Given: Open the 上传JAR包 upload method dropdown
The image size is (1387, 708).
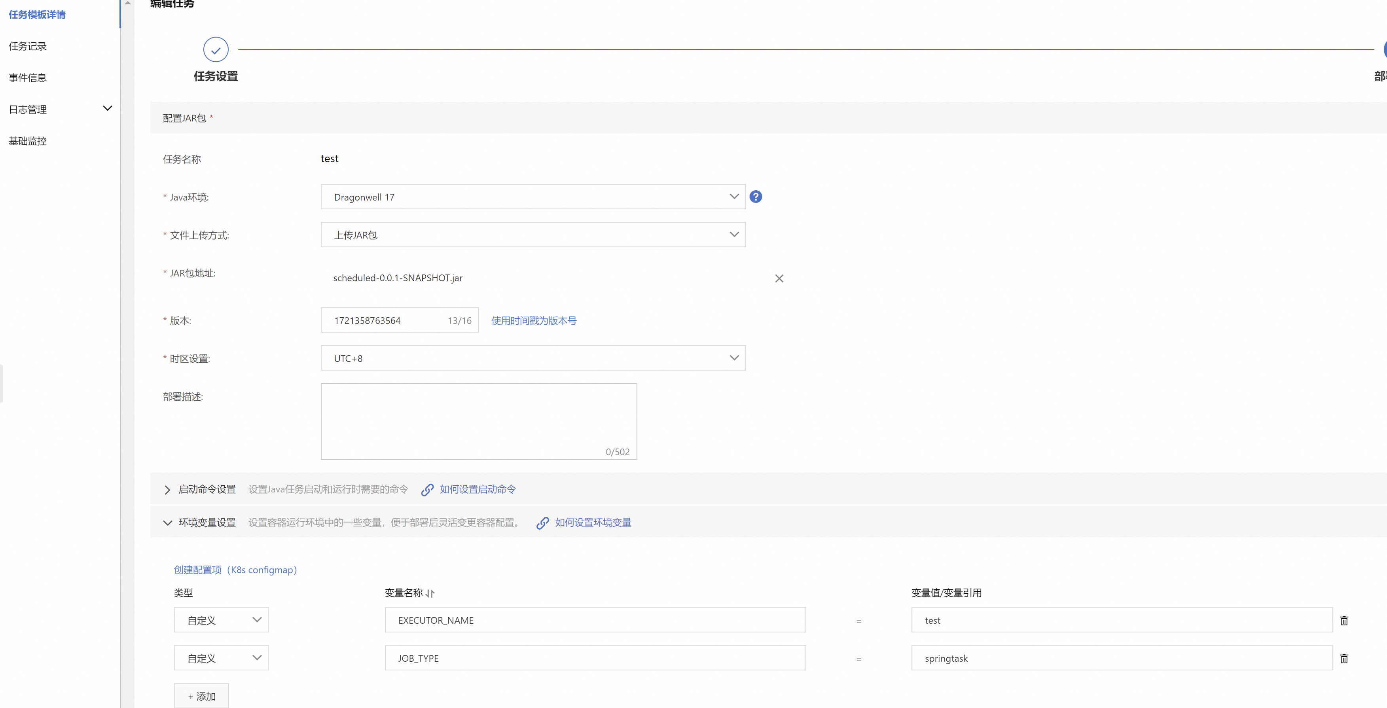Looking at the screenshot, I should [x=532, y=235].
